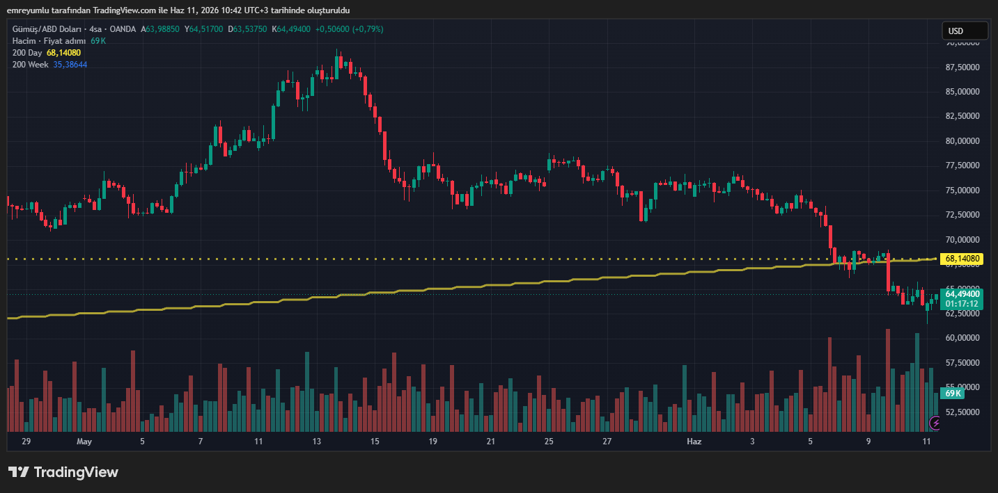This screenshot has height=493, width=998.
Task: Click the 19 date on time axis
Action: coord(432,442)
